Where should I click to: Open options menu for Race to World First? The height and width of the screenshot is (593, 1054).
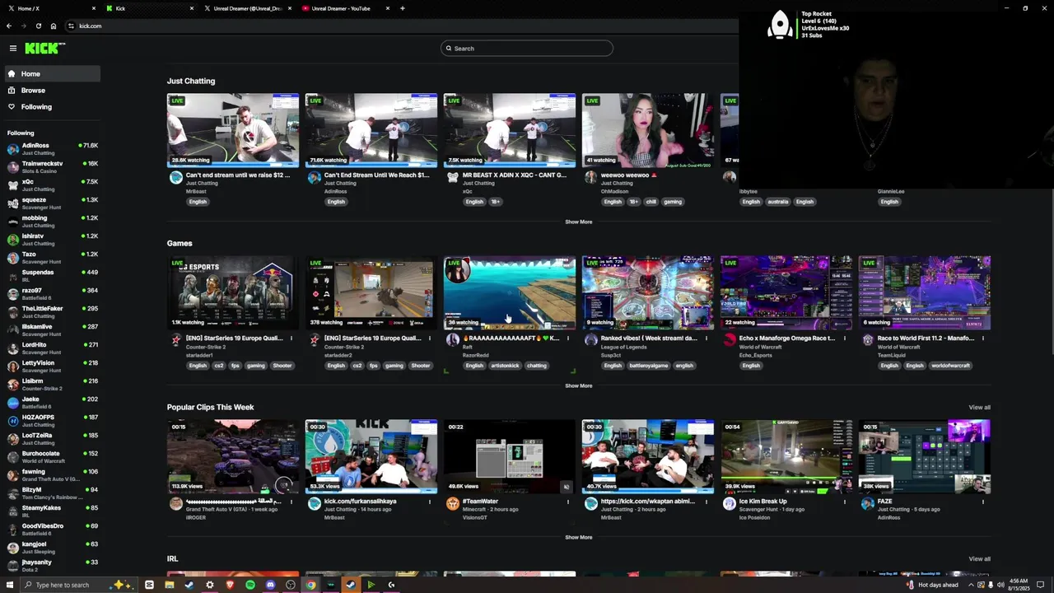tap(982, 339)
